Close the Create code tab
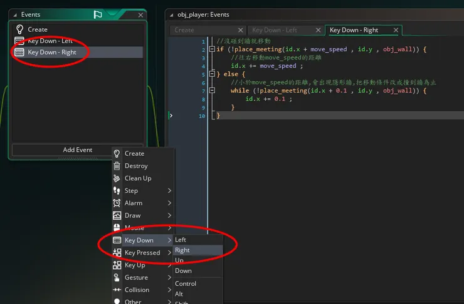The height and width of the screenshot is (304, 464). point(241,30)
